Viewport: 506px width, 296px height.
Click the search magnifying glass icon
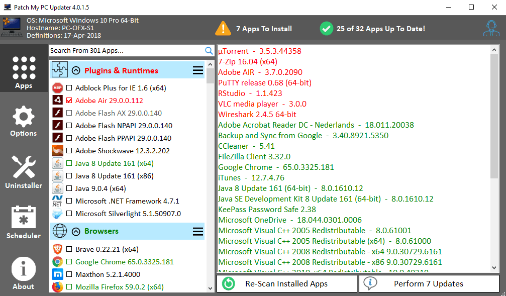click(x=209, y=51)
